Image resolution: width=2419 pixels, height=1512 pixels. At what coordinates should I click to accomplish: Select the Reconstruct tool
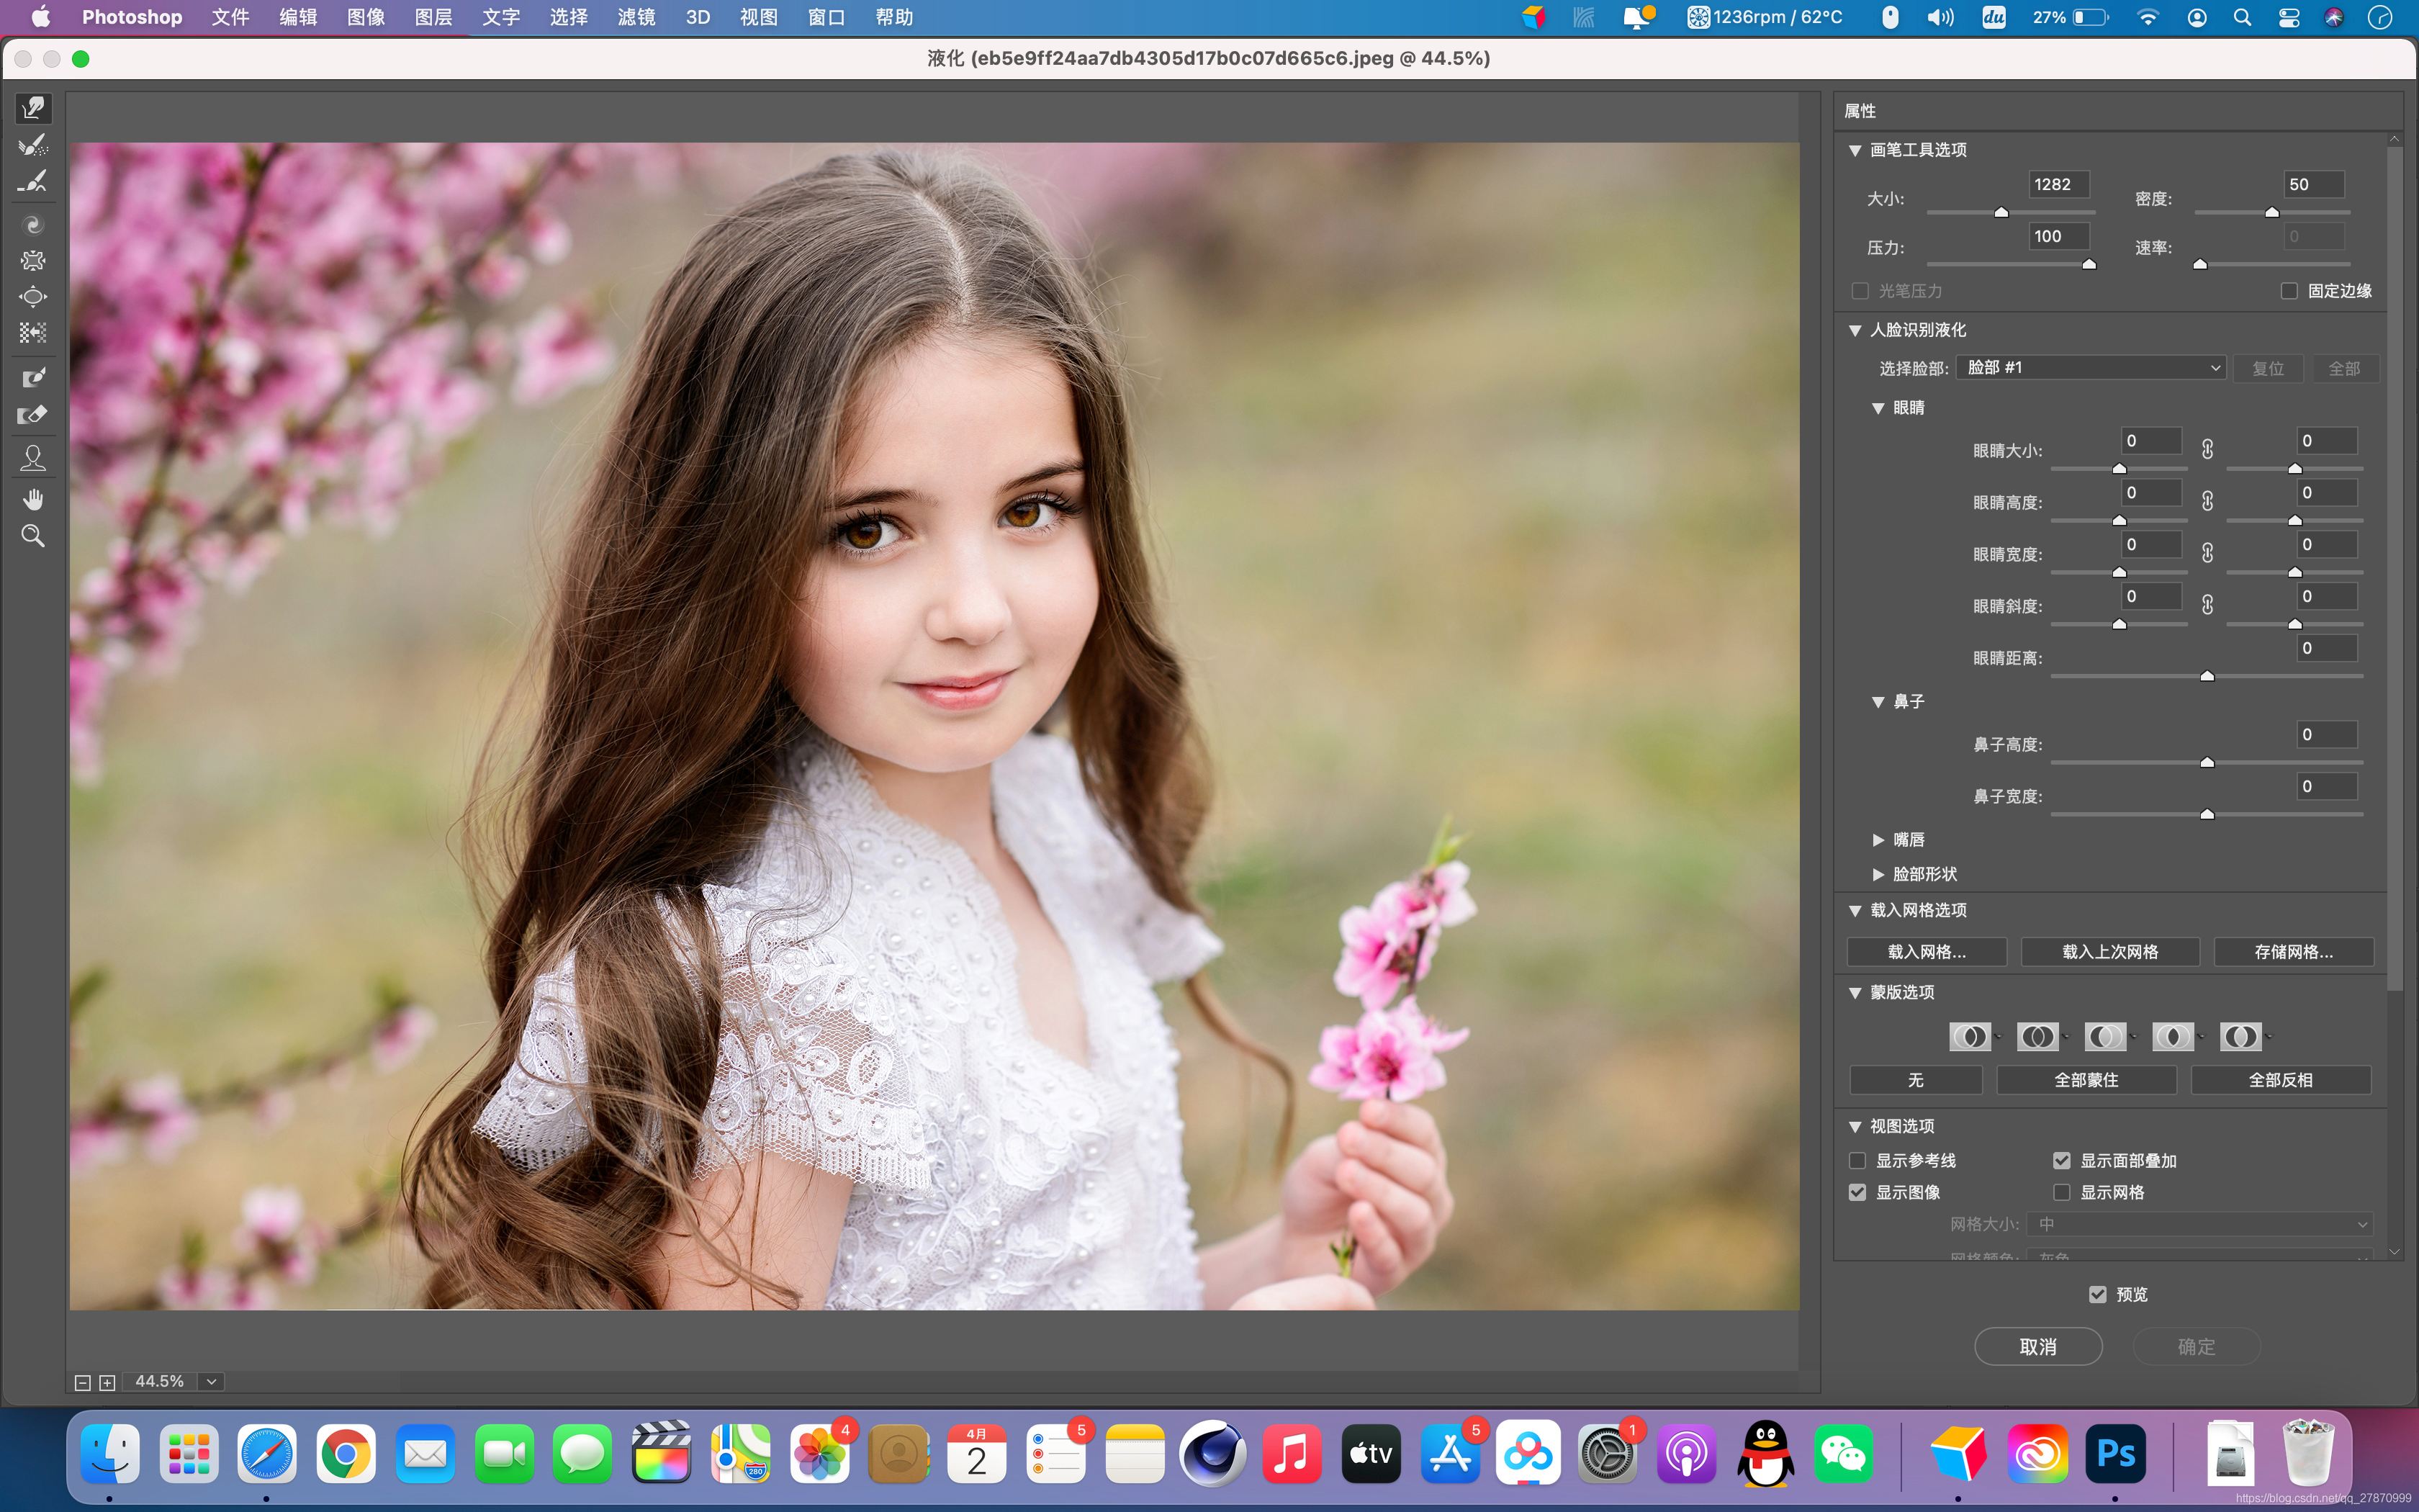[x=33, y=145]
